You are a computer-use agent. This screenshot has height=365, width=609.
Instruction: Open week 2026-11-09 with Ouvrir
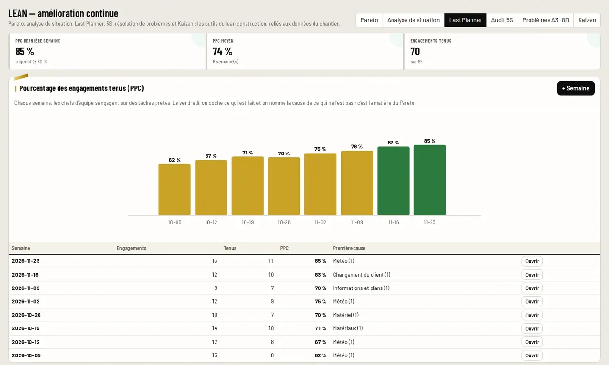[x=532, y=288]
